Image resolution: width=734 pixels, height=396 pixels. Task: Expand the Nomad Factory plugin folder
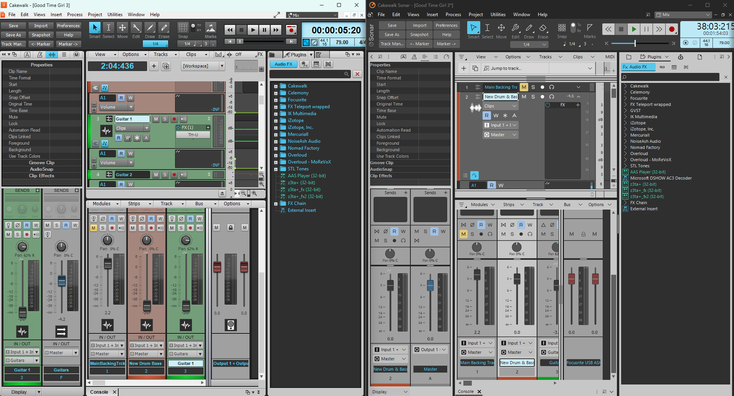tap(276, 148)
